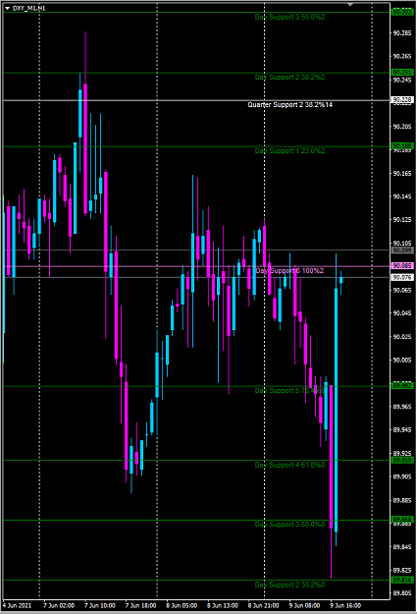This screenshot has height=614, width=417.
Task: Click the 8 Jun 13:00 time label
Action: (223, 605)
